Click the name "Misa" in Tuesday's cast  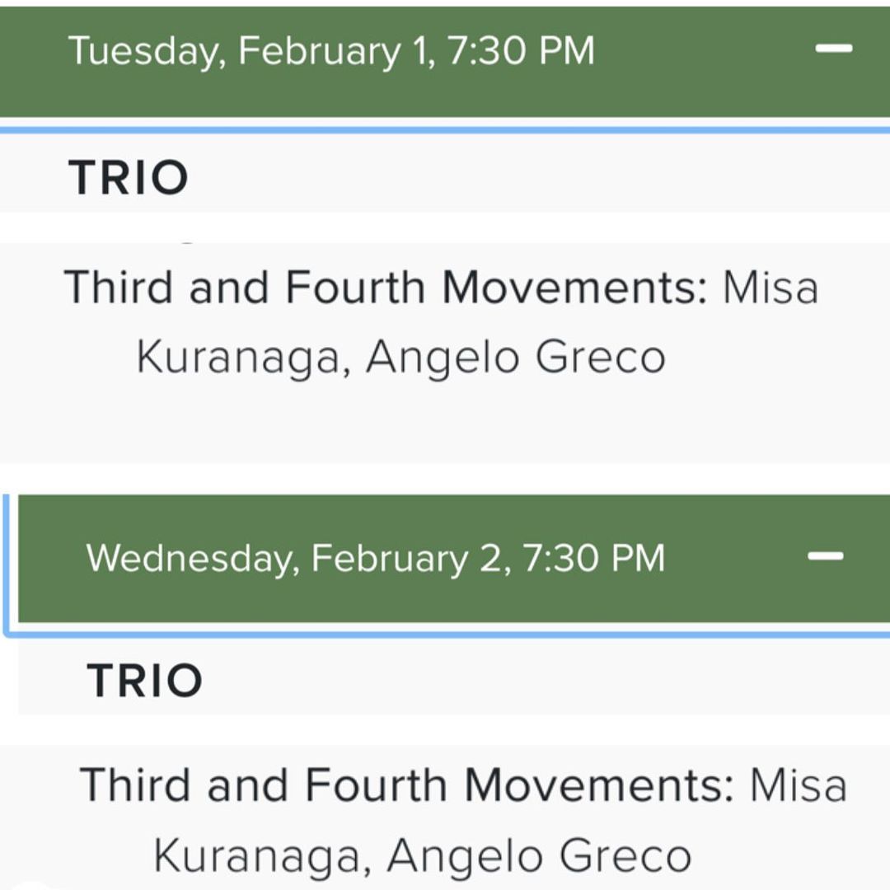[771, 288]
